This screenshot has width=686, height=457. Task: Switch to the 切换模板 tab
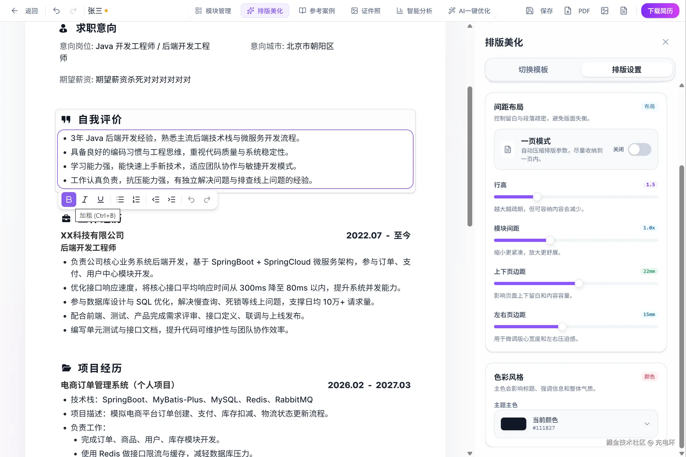533,69
